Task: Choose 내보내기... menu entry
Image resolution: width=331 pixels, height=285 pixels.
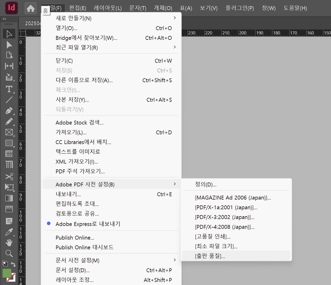Action: [x=111, y=194]
